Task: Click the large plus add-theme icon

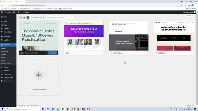Action: tap(39, 75)
